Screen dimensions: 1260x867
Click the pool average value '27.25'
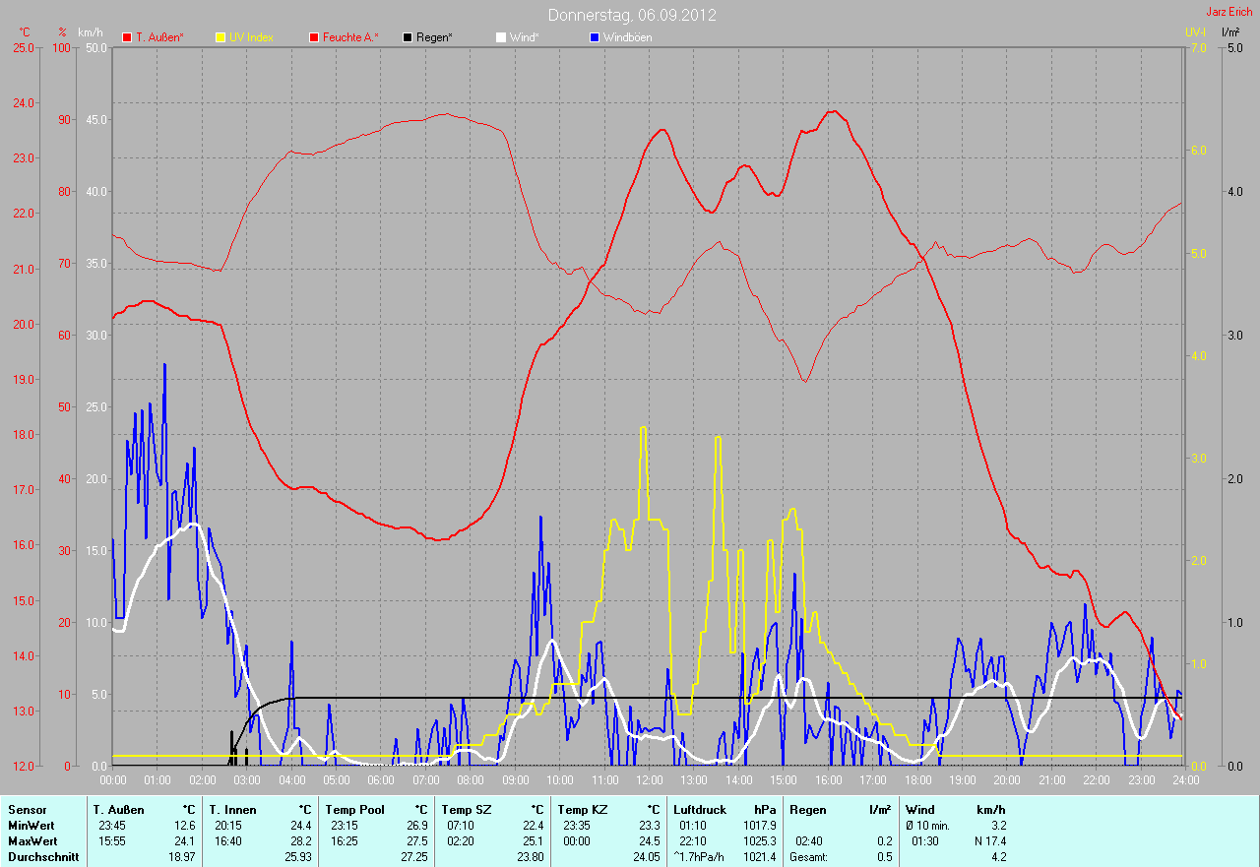click(x=414, y=857)
